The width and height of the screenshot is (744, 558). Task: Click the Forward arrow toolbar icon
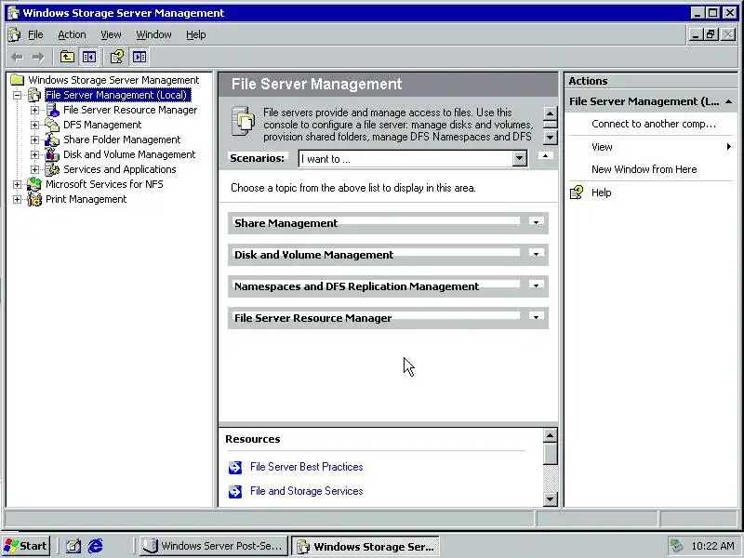[38, 58]
